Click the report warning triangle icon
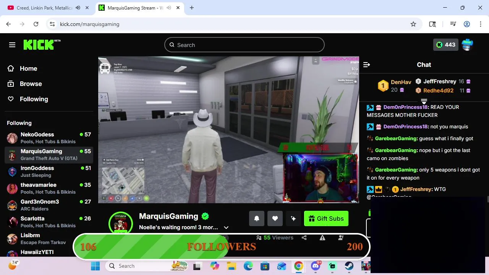The width and height of the screenshot is (489, 275). click(322, 238)
